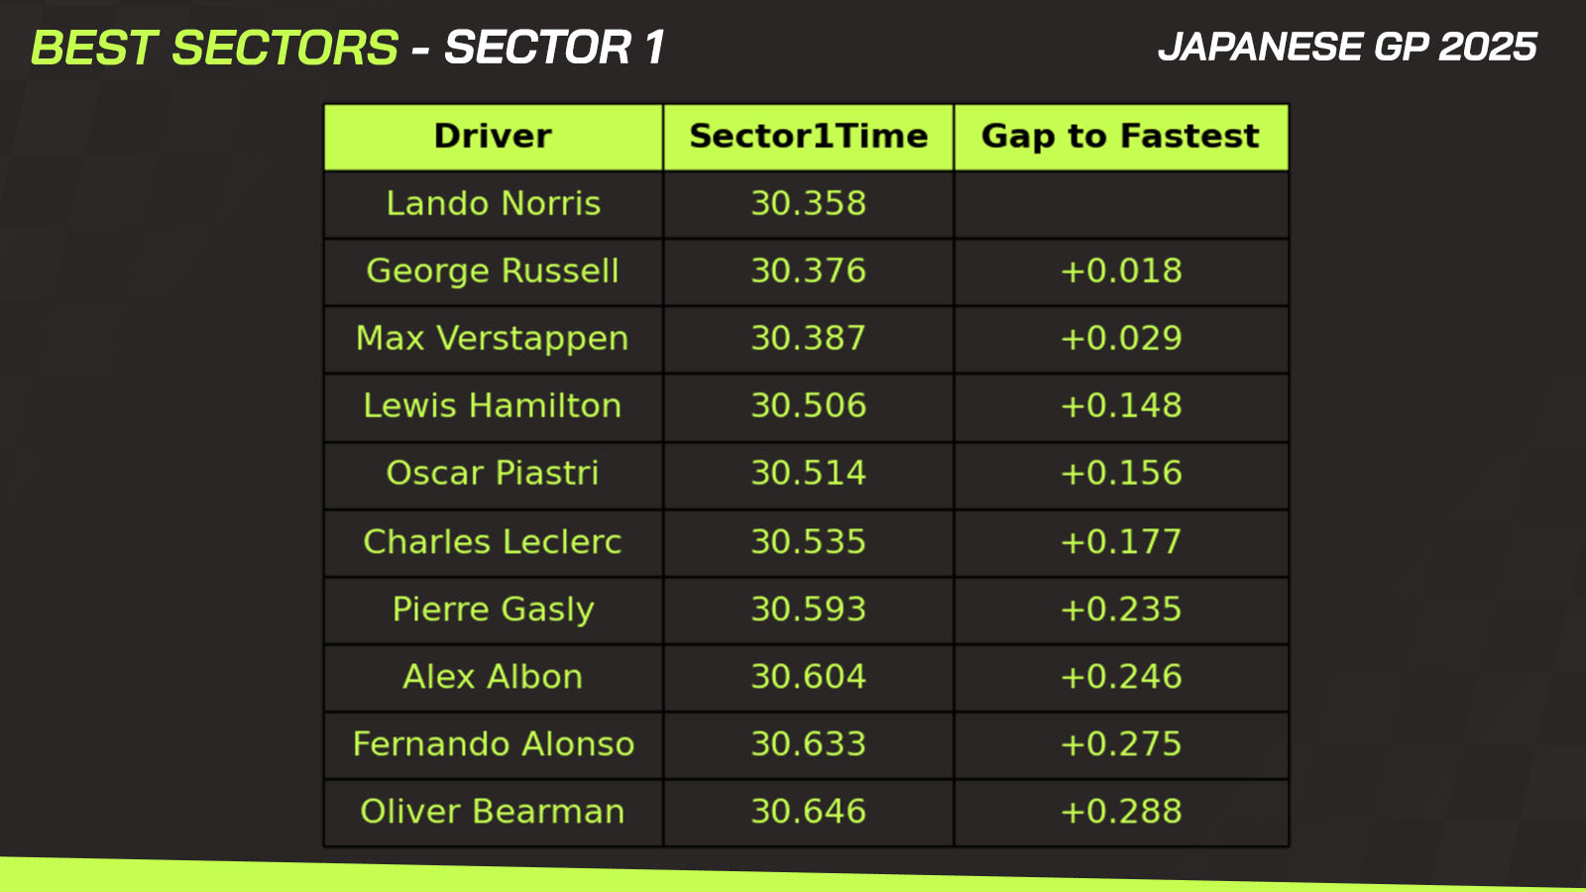Screen dimensions: 1586x892
Task: Select the Charles Leclerc driver cell
Action: (x=493, y=542)
